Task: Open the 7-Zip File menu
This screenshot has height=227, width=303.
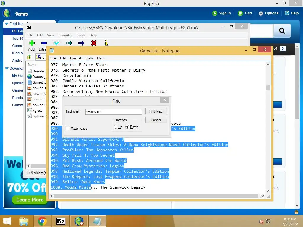Action: click(30, 35)
